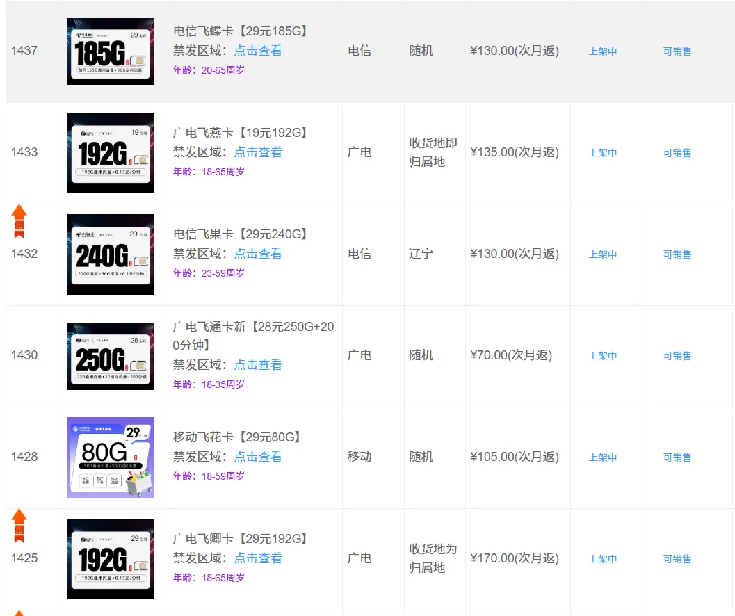Click price ¥70.00(次月返)
735x616 pixels.
(511, 355)
